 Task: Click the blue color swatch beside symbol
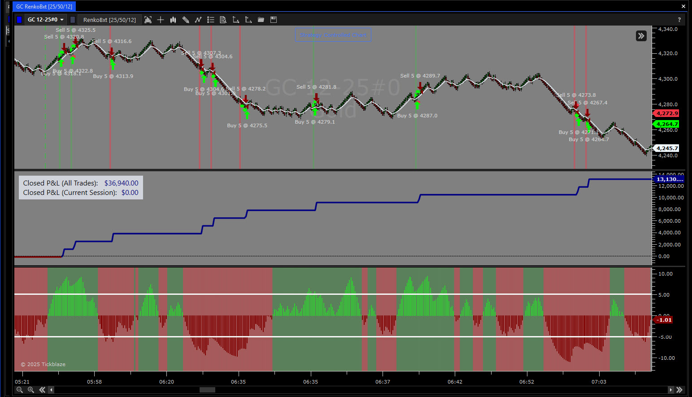(x=19, y=20)
